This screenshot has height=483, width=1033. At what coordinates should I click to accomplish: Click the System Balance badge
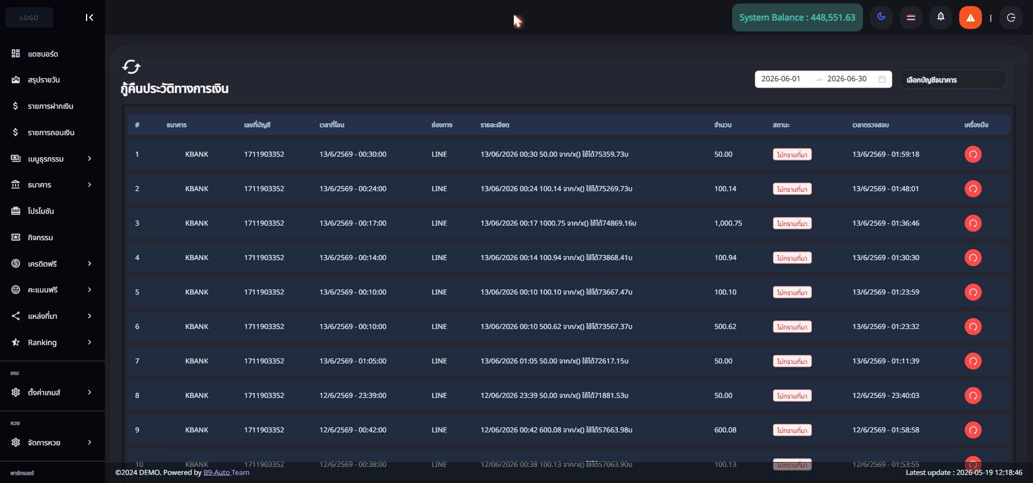(x=797, y=18)
